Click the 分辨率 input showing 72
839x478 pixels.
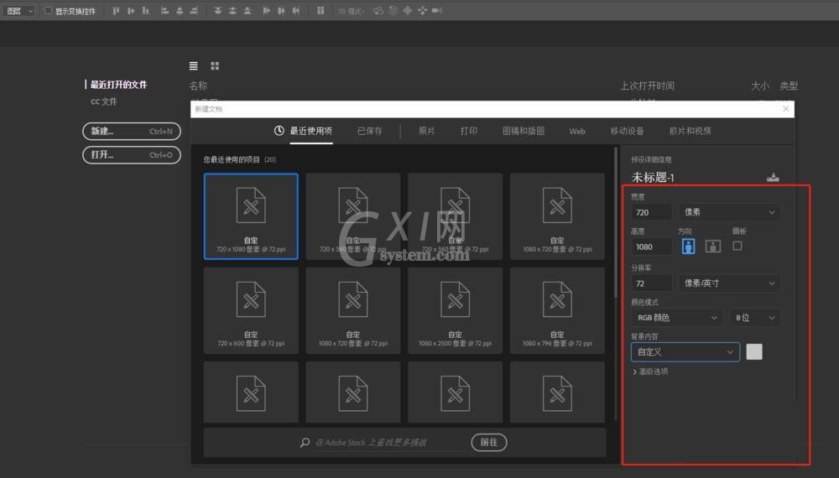pos(651,283)
